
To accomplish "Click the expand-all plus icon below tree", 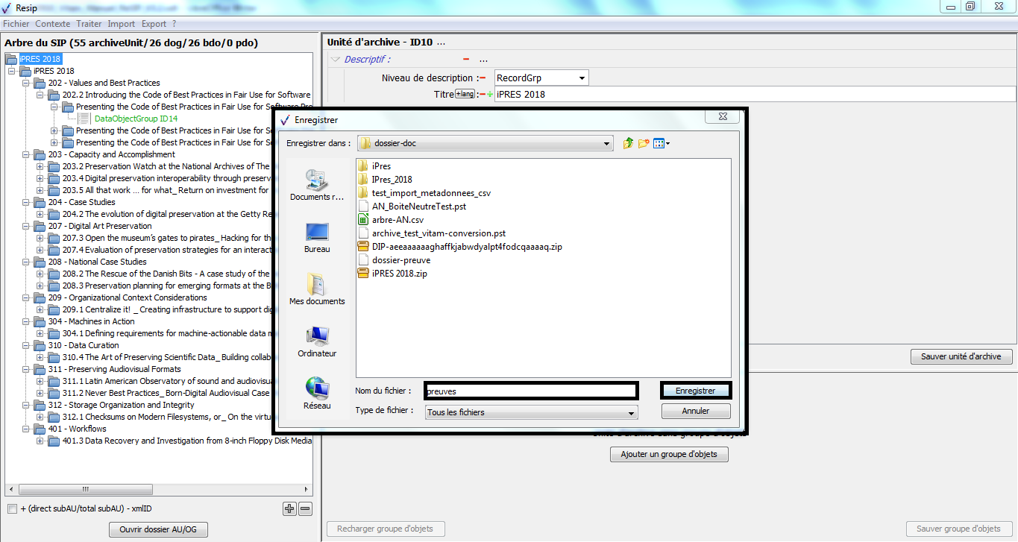I will [x=289, y=509].
